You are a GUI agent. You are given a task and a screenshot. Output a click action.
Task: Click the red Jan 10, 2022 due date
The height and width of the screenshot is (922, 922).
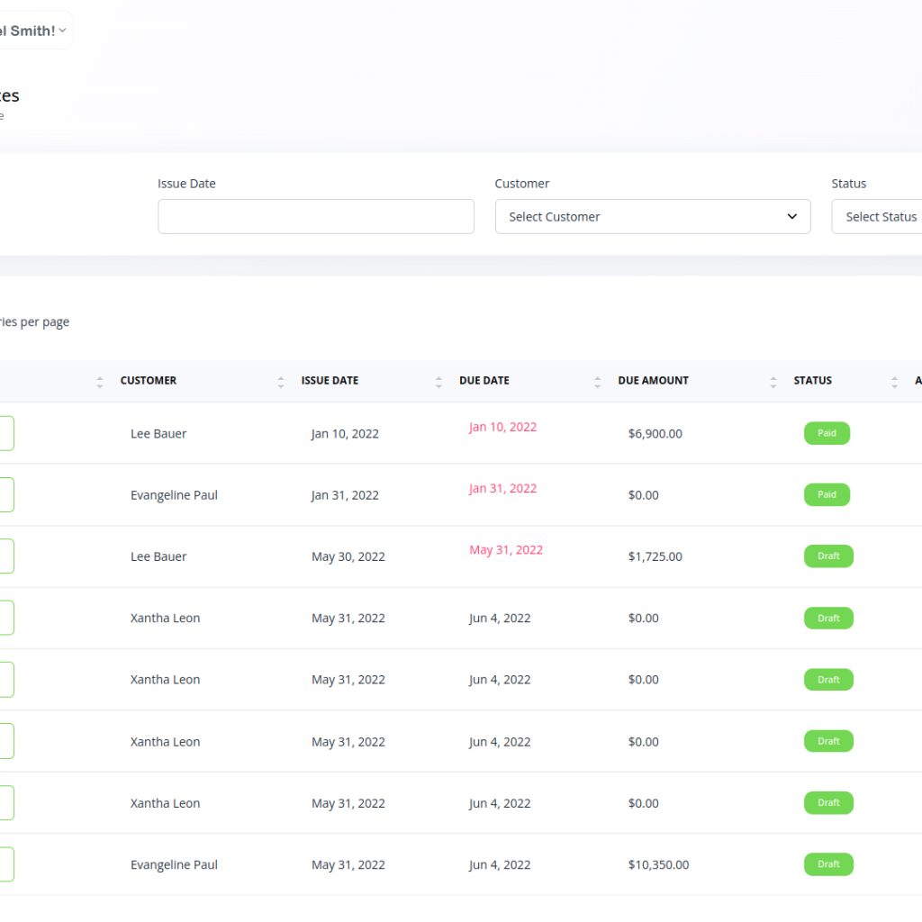coord(502,427)
